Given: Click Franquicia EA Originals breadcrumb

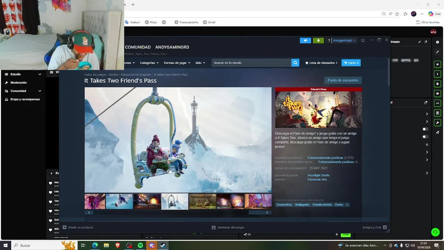Looking at the screenshot, I should [x=136, y=75].
